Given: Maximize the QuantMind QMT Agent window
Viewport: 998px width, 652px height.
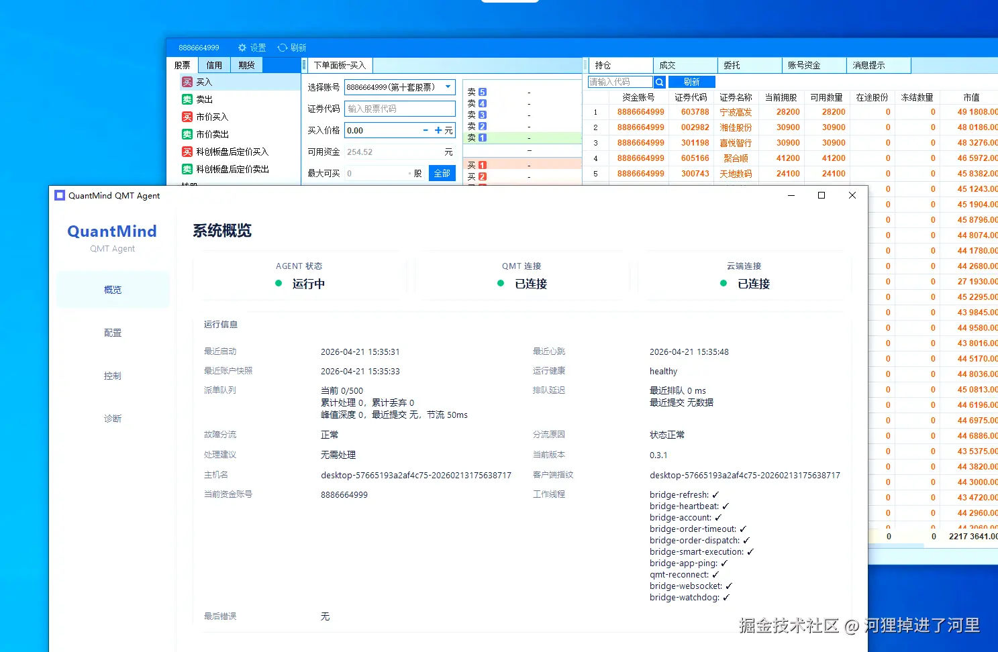Looking at the screenshot, I should point(821,195).
